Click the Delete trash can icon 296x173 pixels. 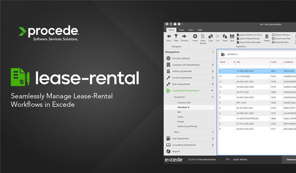[x=267, y=36]
